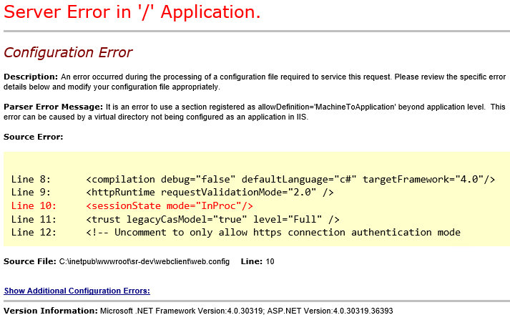
Task: Click the 'Line: 10' text
Action: pyautogui.click(x=258, y=261)
